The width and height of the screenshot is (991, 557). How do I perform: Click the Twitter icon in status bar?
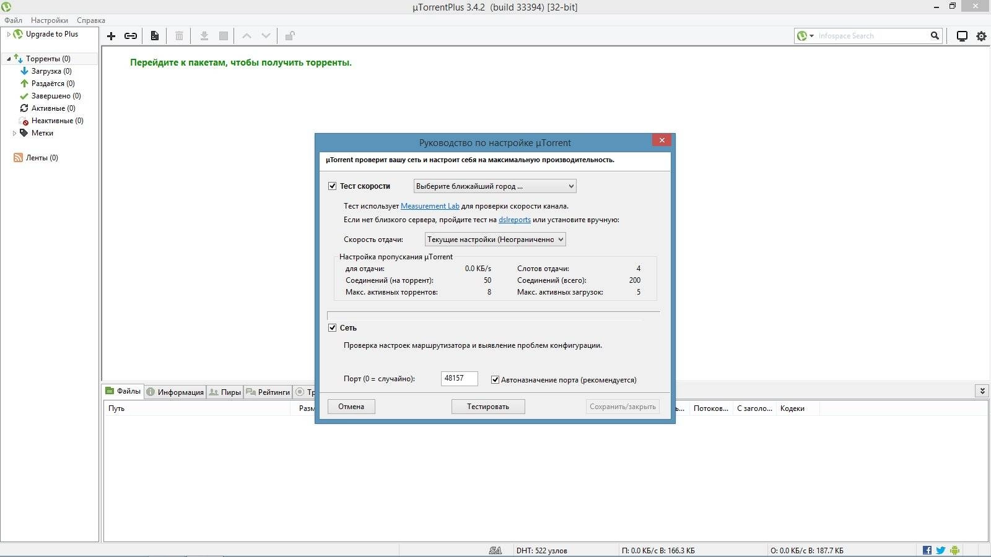(x=940, y=550)
